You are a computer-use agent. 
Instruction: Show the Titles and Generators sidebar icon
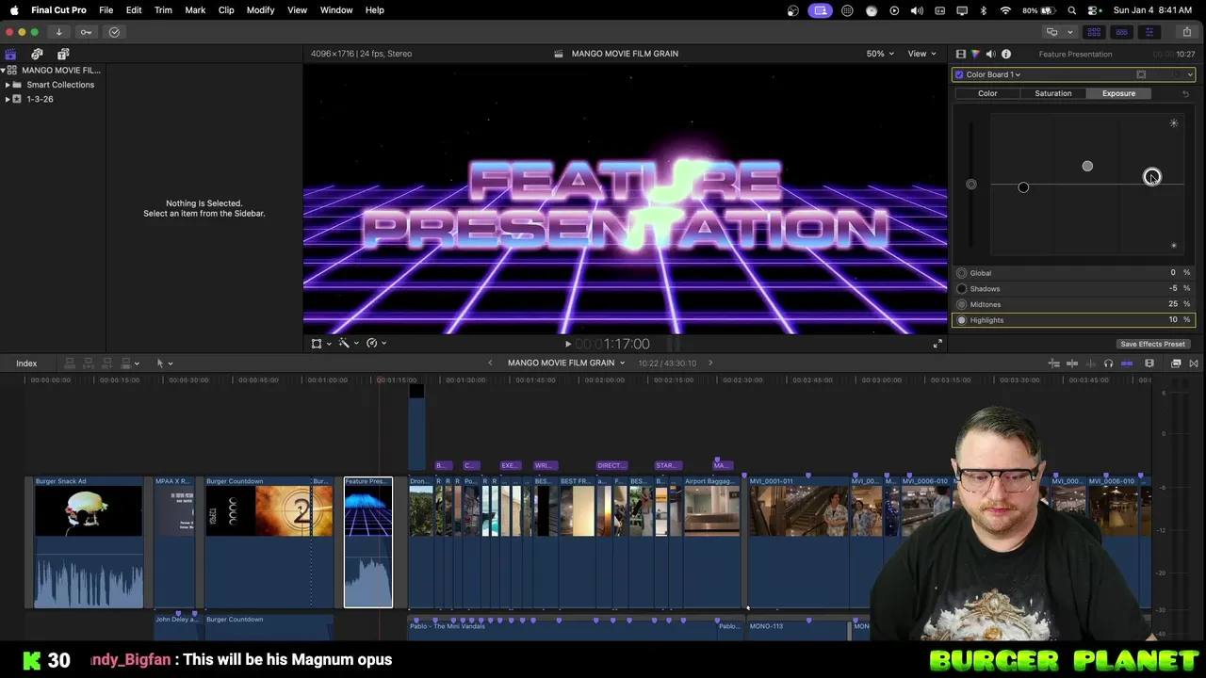coord(63,54)
